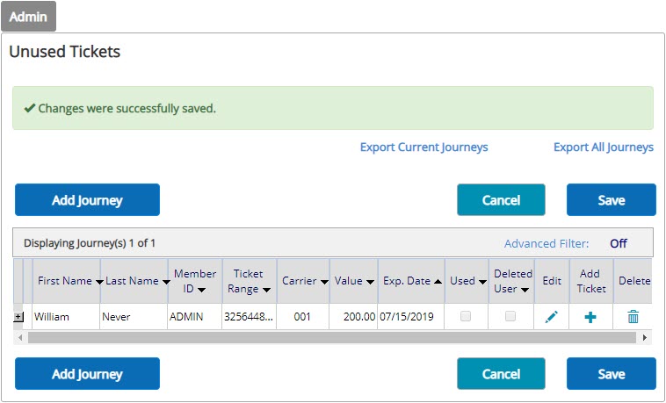This screenshot has height=403, width=666.
Task: Expand William's row with plus box
Action: (x=18, y=317)
